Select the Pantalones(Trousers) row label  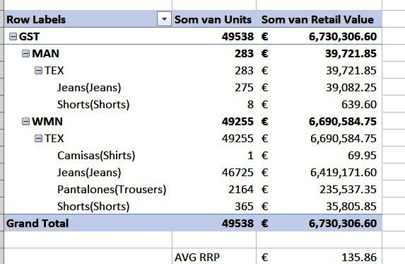pos(112,189)
